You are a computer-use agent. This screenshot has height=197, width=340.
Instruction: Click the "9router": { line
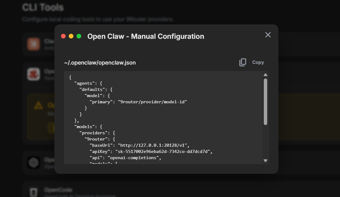click(100, 139)
